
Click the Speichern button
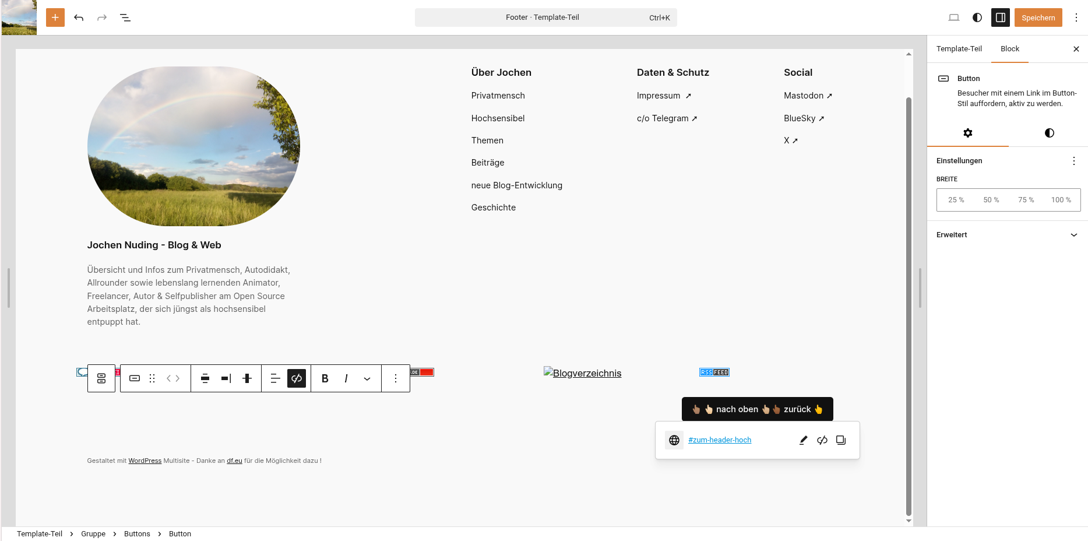pyautogui.click(x=1038, y=17)
